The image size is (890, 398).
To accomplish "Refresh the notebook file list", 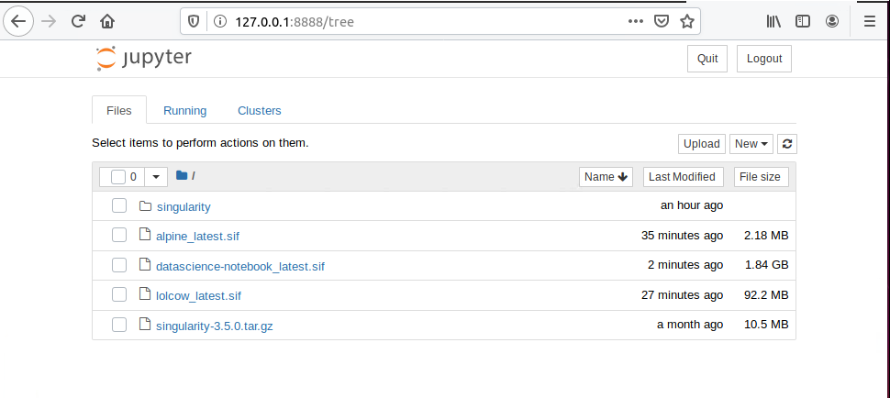I will pyautogui.click(x=786, y=144).
